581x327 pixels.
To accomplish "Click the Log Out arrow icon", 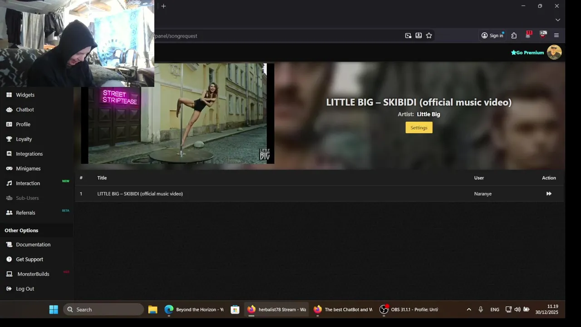I will coord(9,289).
